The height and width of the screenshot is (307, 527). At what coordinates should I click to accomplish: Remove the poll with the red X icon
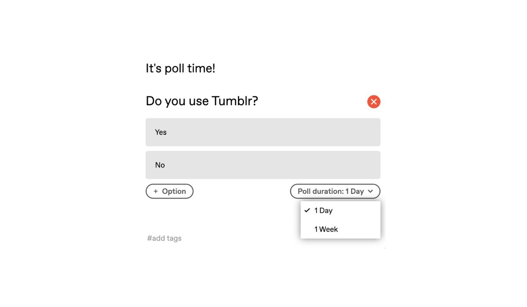click(x=374, y=102)
